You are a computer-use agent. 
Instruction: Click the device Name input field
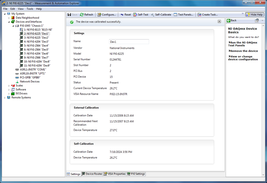click(129, 42)
